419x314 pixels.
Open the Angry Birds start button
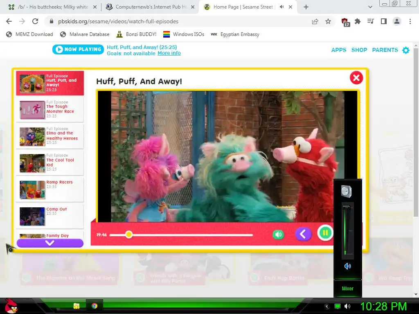11,306
